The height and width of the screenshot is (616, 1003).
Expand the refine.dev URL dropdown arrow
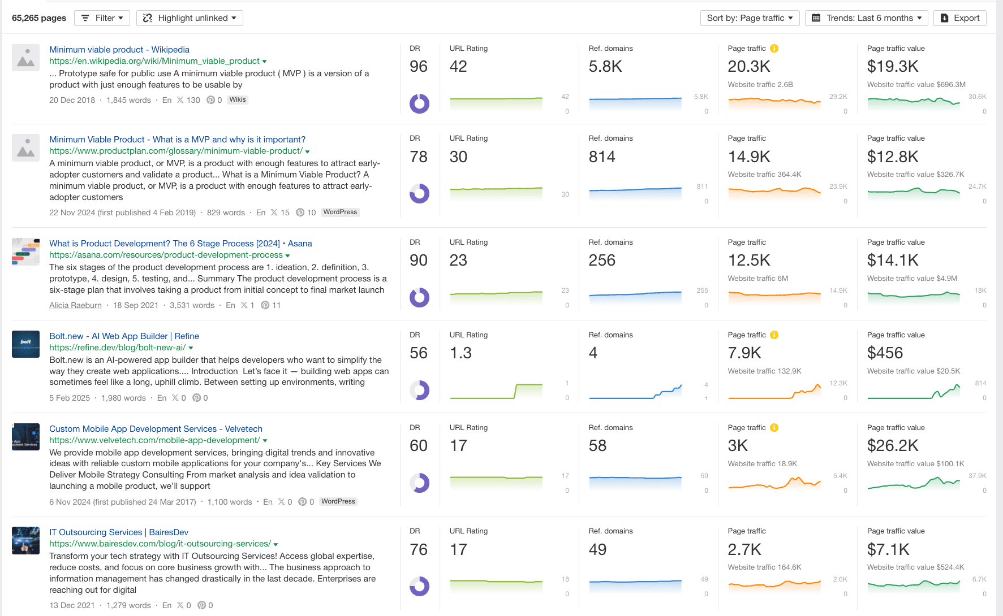pos(191,348)
